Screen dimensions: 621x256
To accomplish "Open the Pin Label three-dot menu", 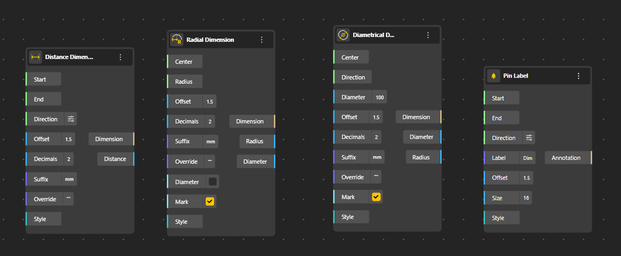I will pos(578,76).
